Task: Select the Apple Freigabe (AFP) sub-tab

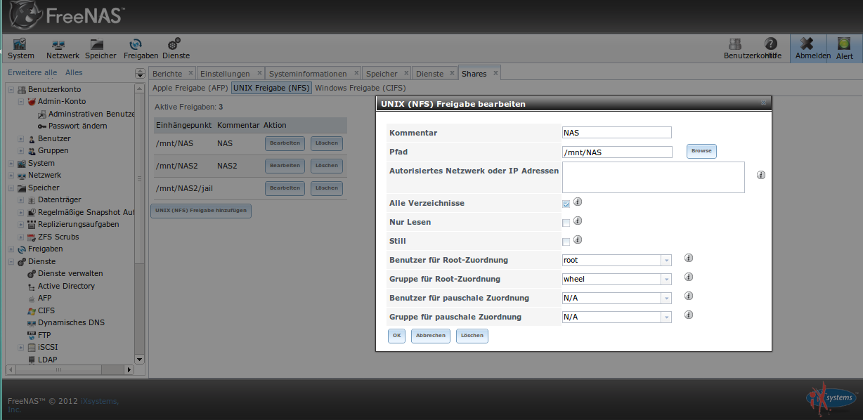Action: click(189, 88)
